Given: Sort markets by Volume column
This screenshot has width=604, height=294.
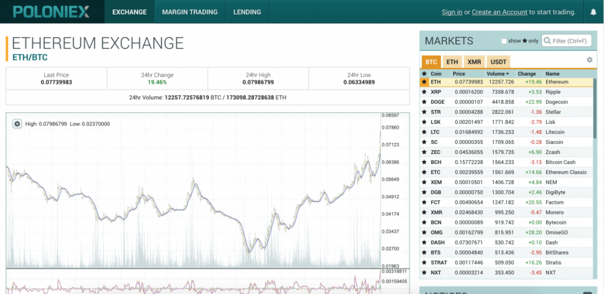Looking at the screenshot, I should point(498,74).
